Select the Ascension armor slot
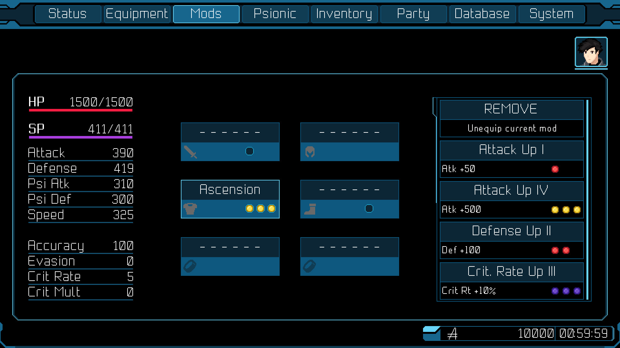The image size is (620, 348). click(x=230, y=190)
